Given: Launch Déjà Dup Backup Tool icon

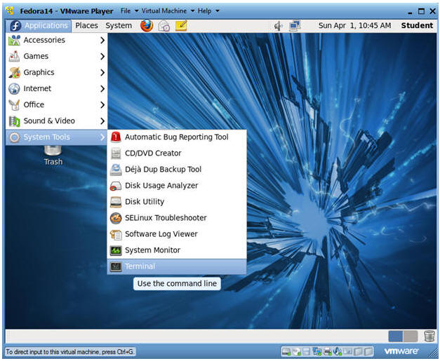Looking at the screenshot, I should coord(116,170).
